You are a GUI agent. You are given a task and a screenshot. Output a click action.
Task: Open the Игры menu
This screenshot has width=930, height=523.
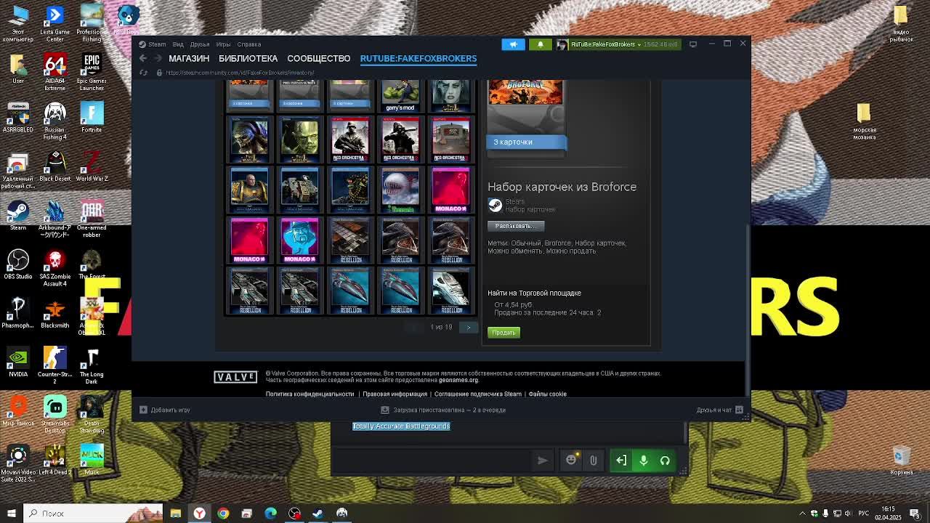tap(223, 44)
